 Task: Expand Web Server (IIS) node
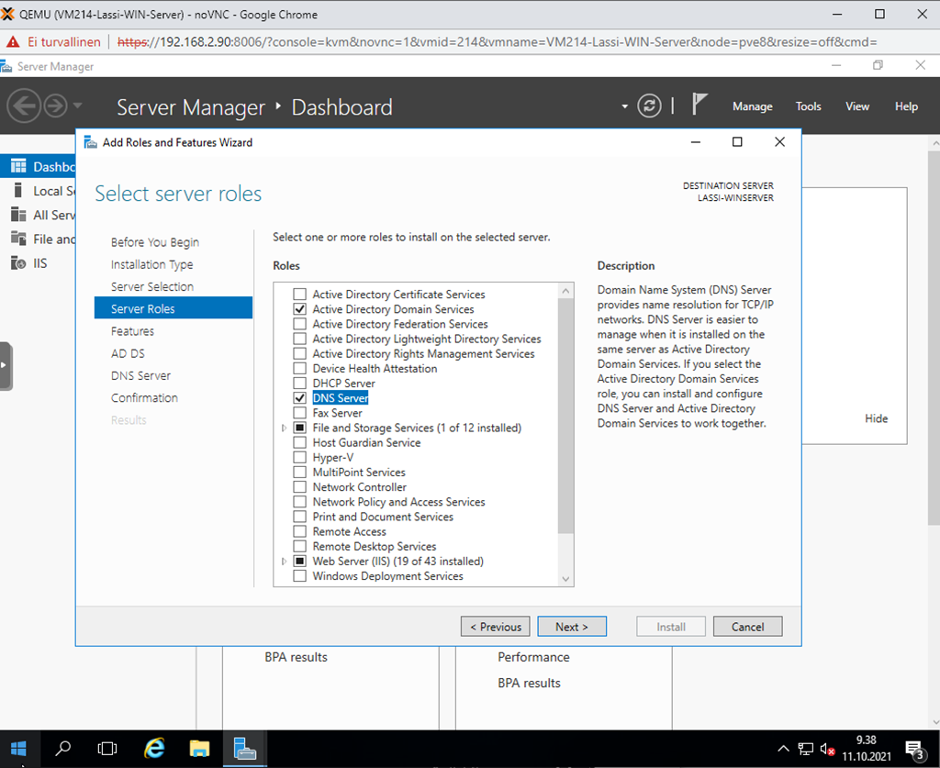(285, 562)
